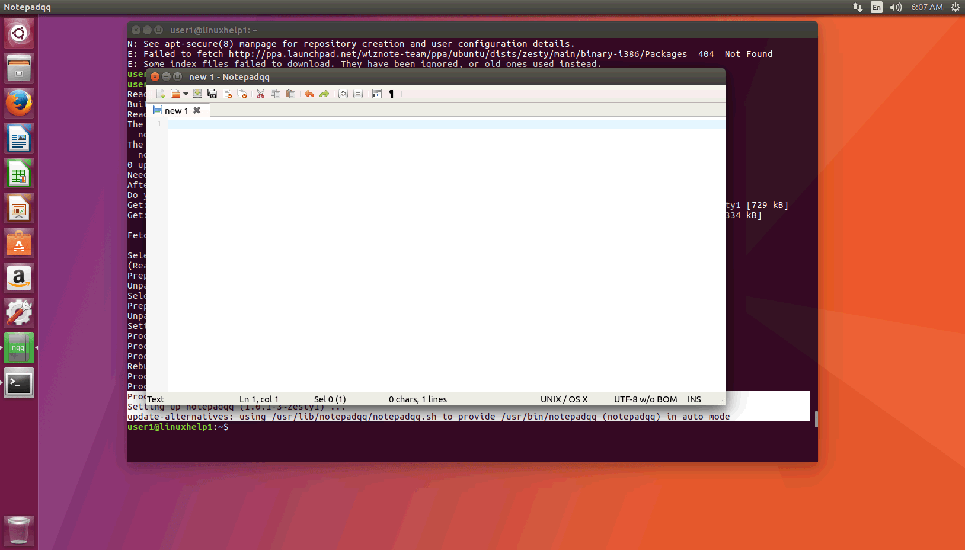Minimize the Notepadqq window
The height and width of the screenshot is (550, 965).
166,76
